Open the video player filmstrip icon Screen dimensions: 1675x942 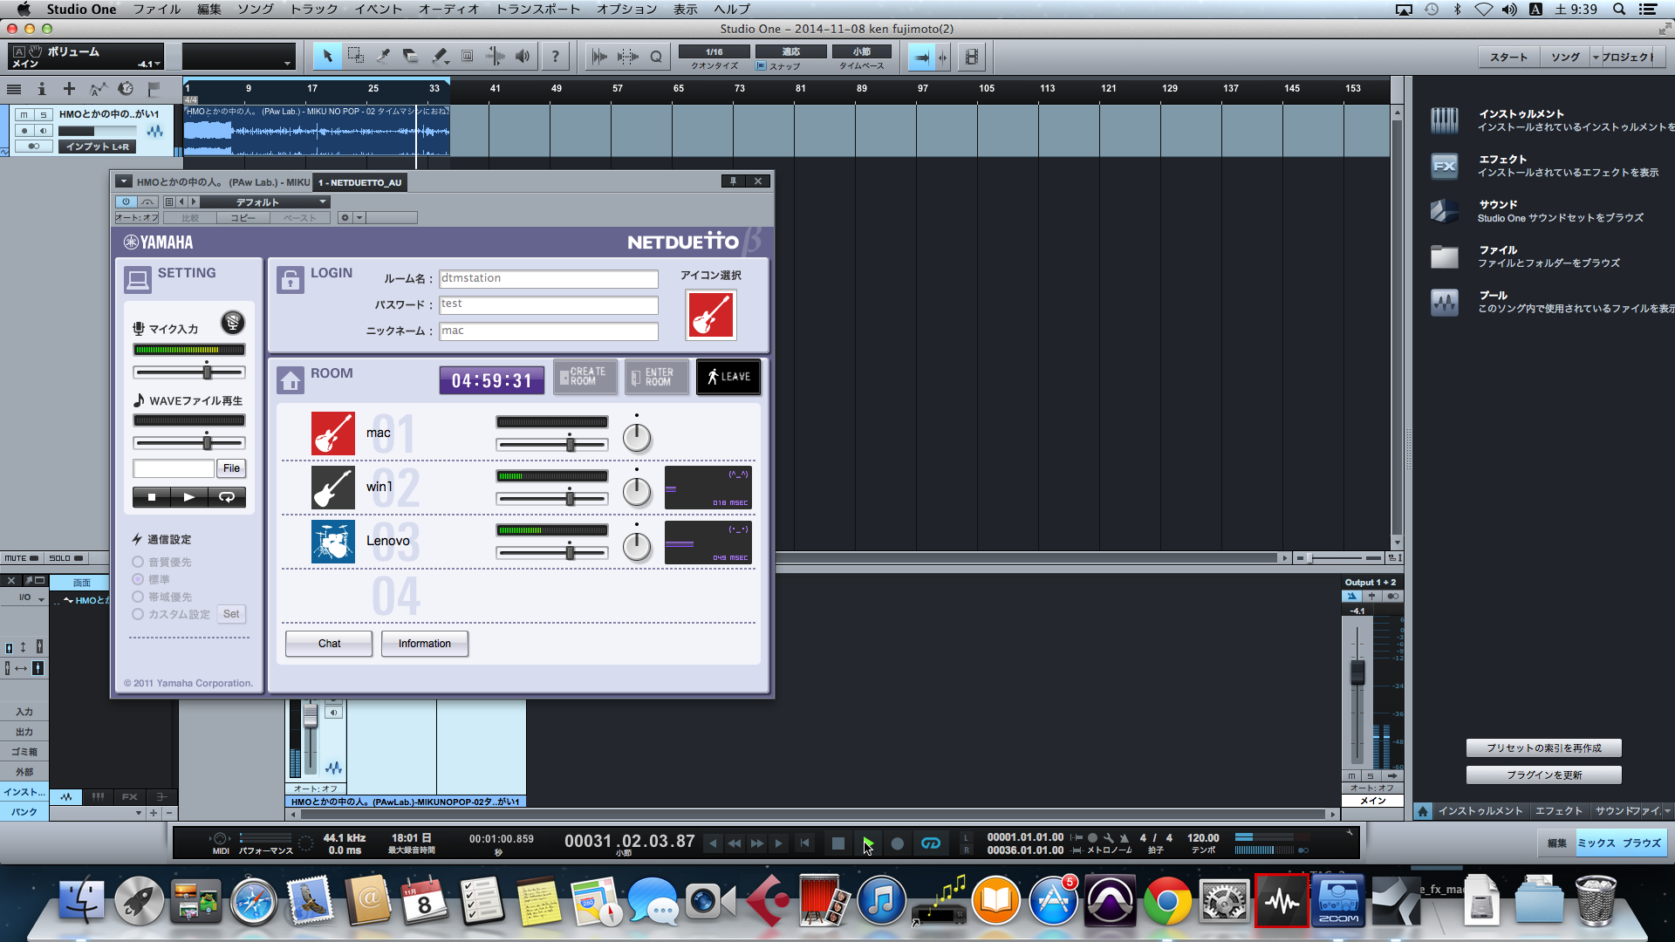[971, 58]
